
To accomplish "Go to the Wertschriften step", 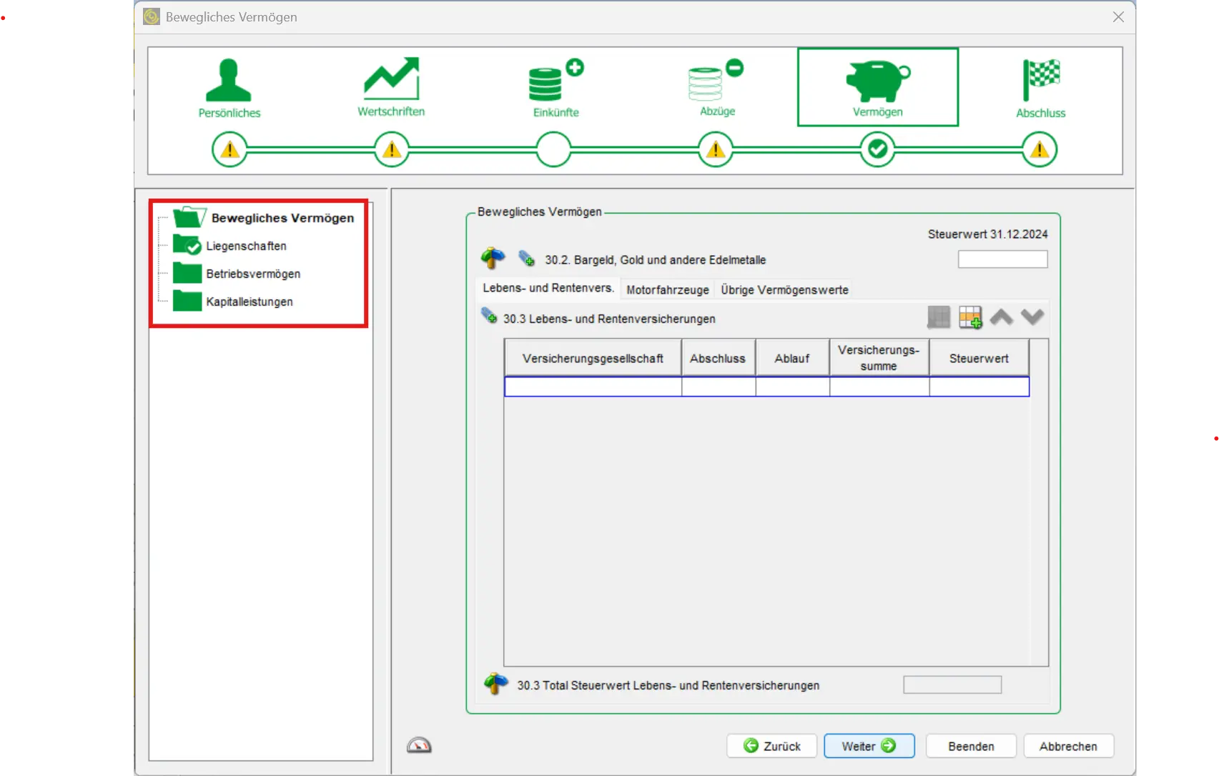I will 391,80.
